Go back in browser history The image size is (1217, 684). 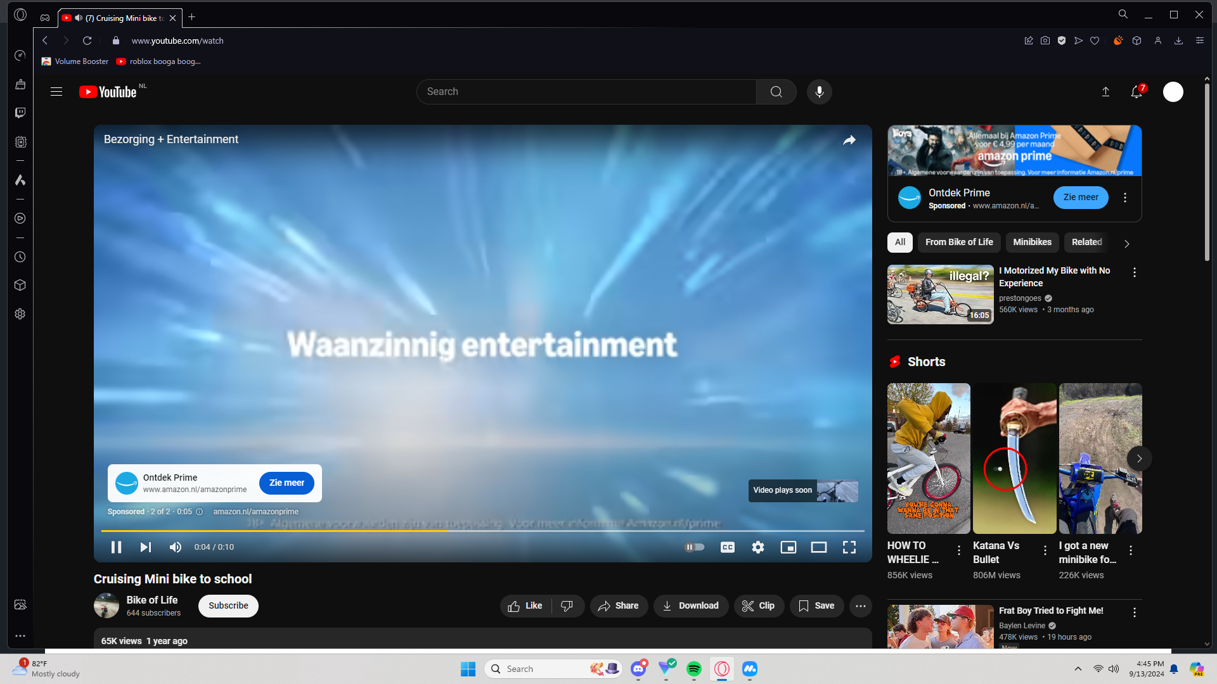coord(45,41)
